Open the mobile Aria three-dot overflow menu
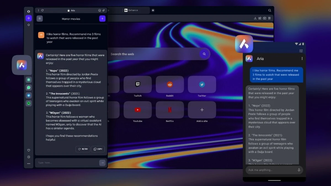This screenshot has height=186, width=331. pyautogui.click(x=302, y=59)
